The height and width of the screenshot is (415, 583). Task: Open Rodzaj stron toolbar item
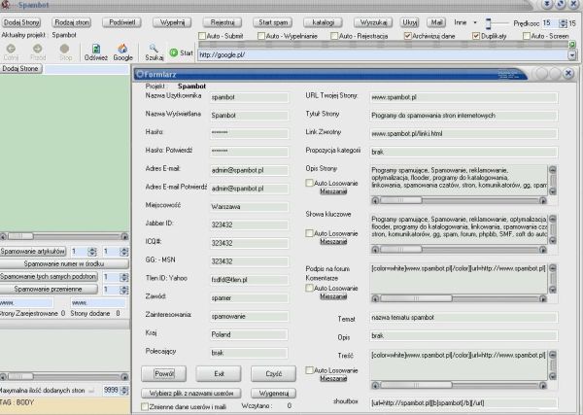click(72, 22)
